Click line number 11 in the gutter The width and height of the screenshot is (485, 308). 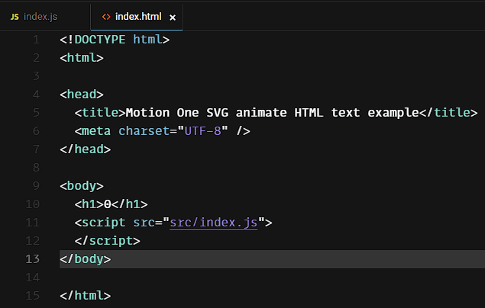[x=33, y=223]
